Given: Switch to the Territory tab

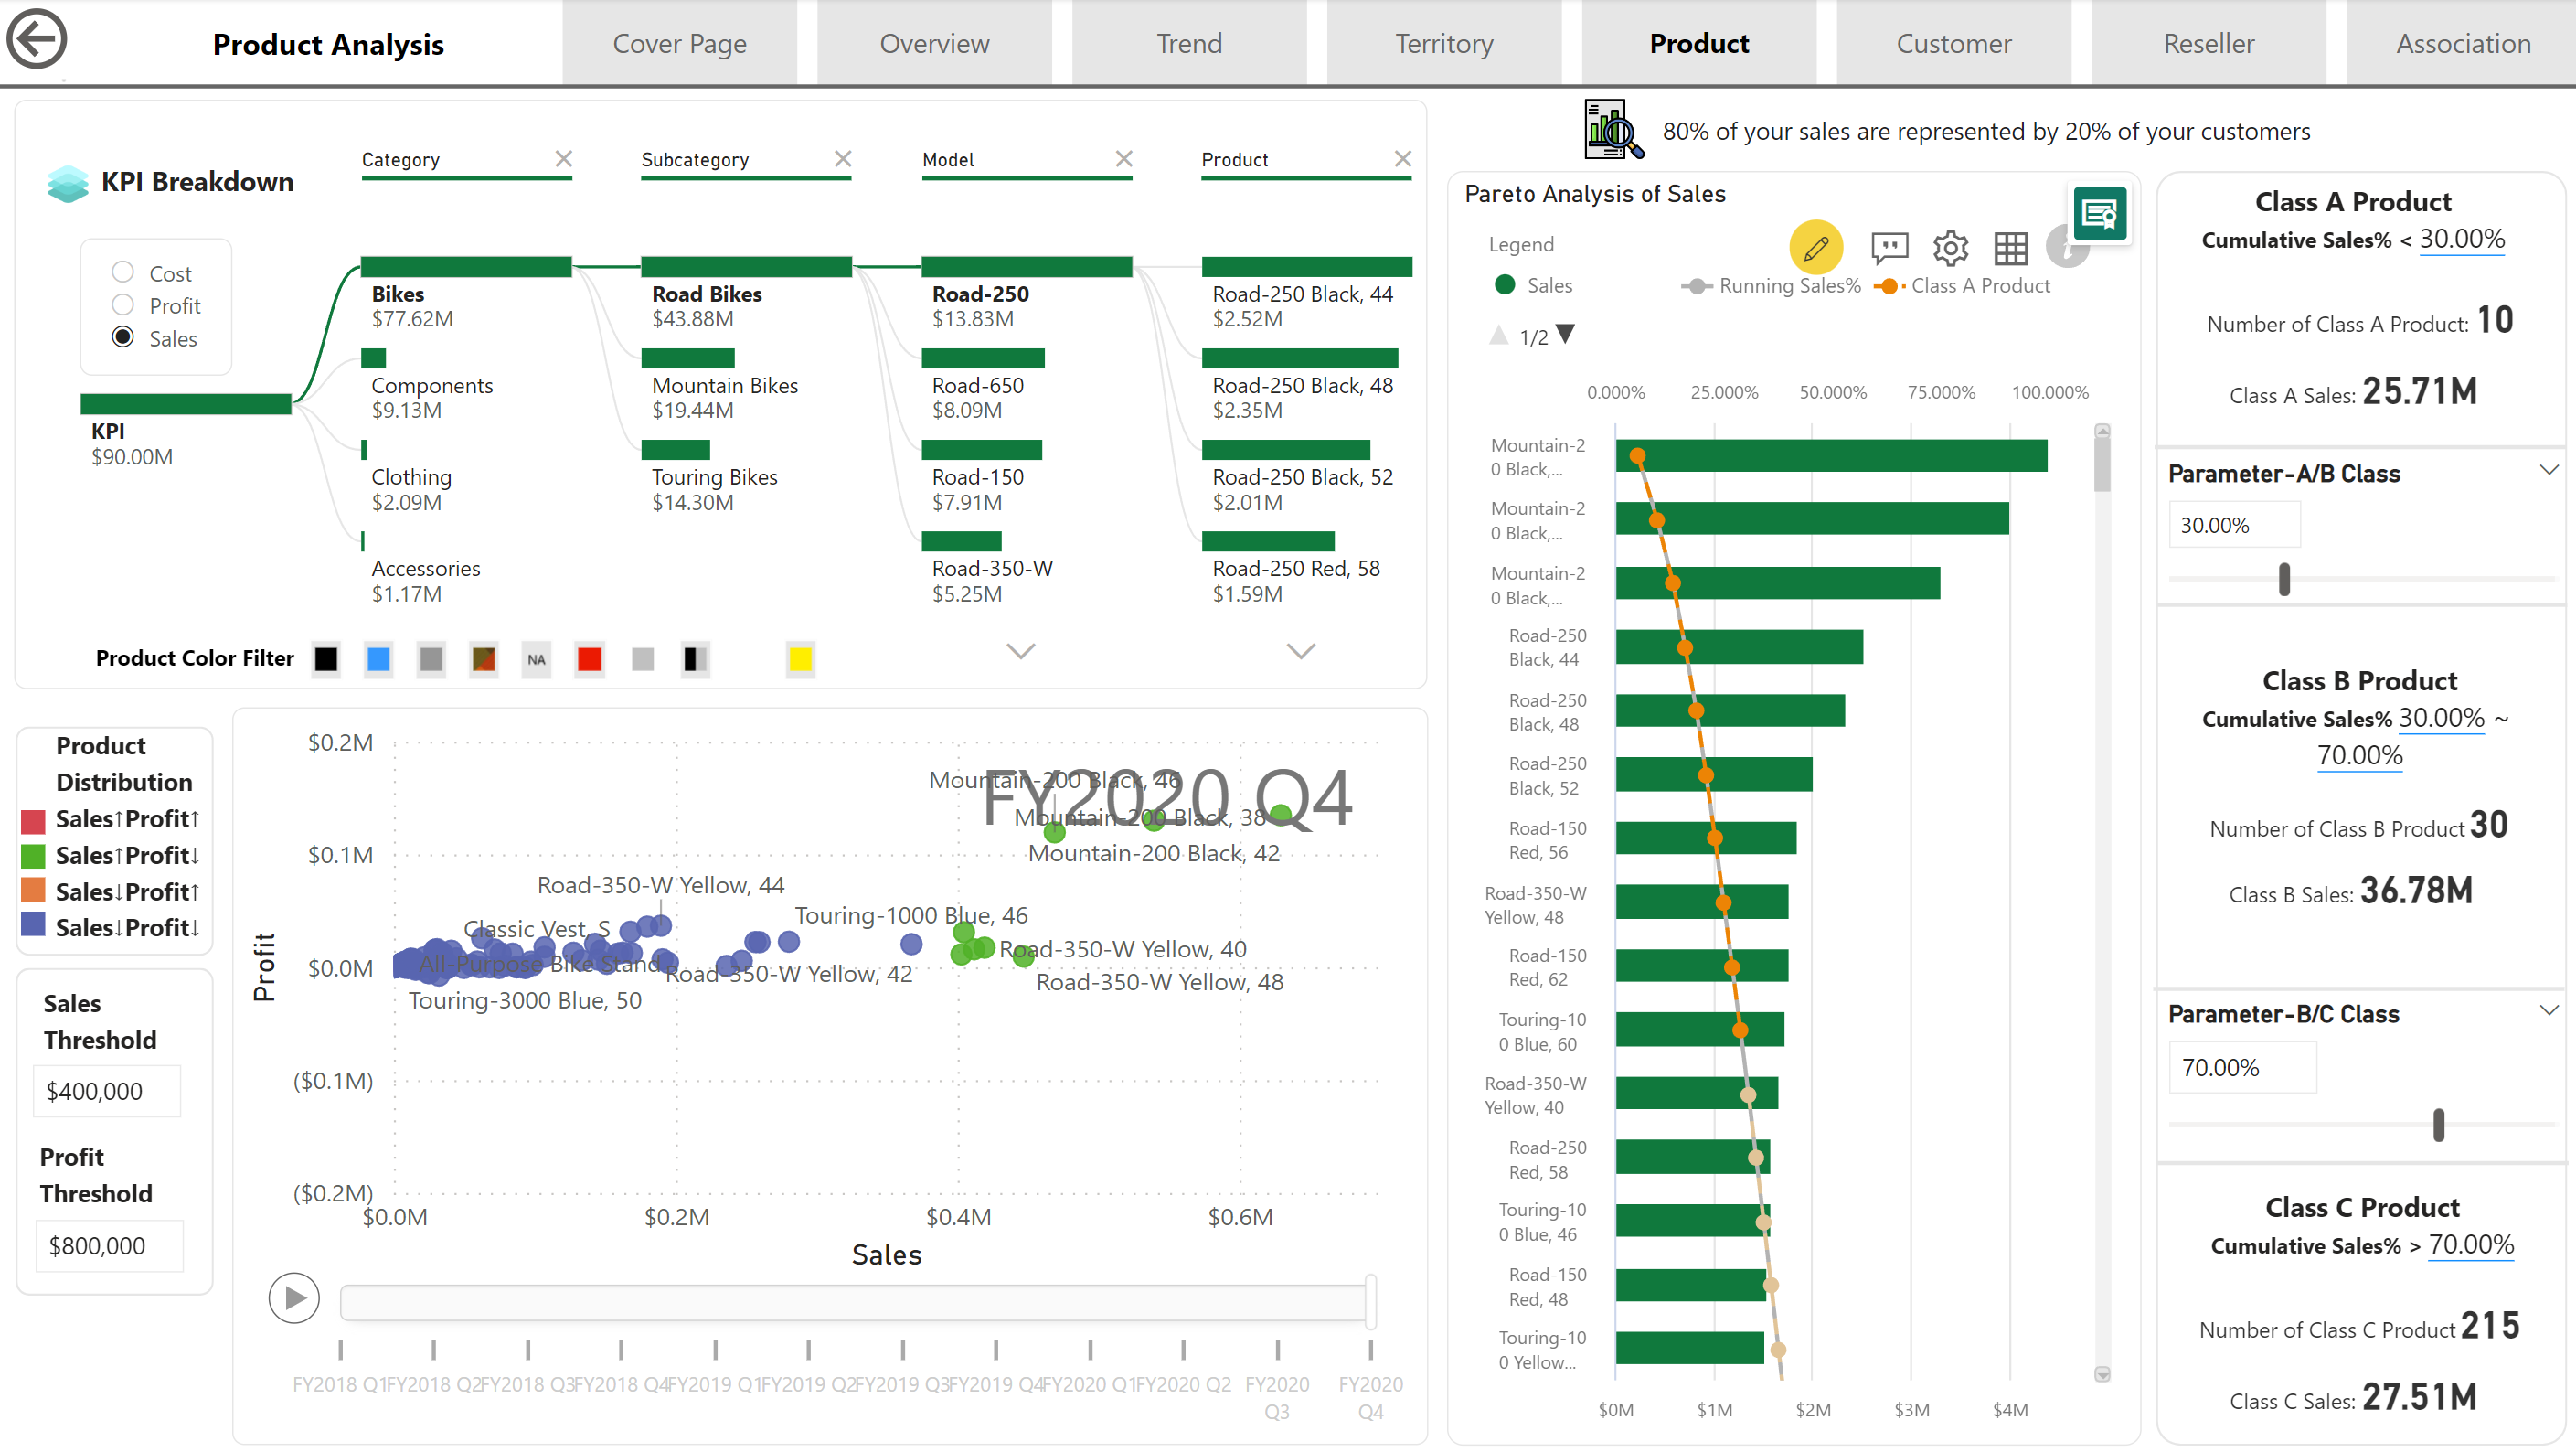Looking at the screenshot, I should 1443,43.
